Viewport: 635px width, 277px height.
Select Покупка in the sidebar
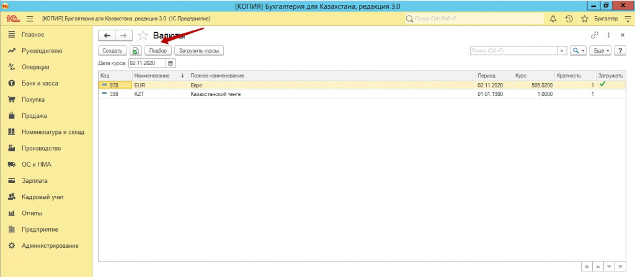click(x=33, y=100)
